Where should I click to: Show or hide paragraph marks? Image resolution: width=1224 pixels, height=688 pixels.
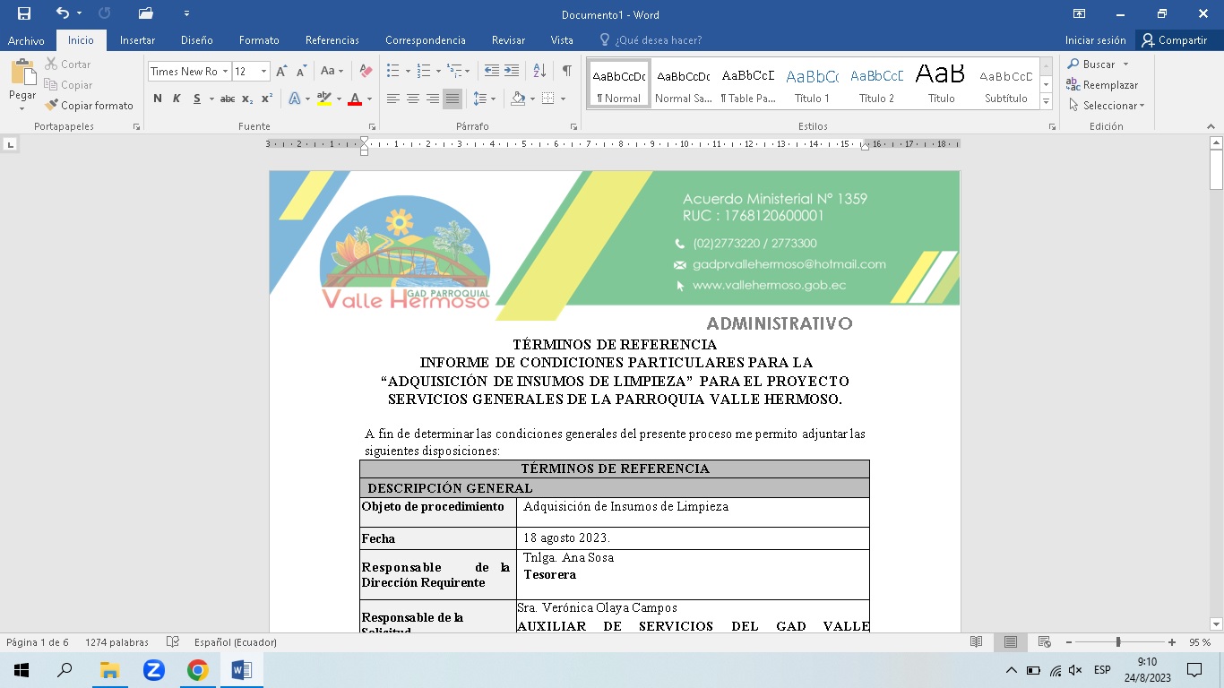[566, 71]
